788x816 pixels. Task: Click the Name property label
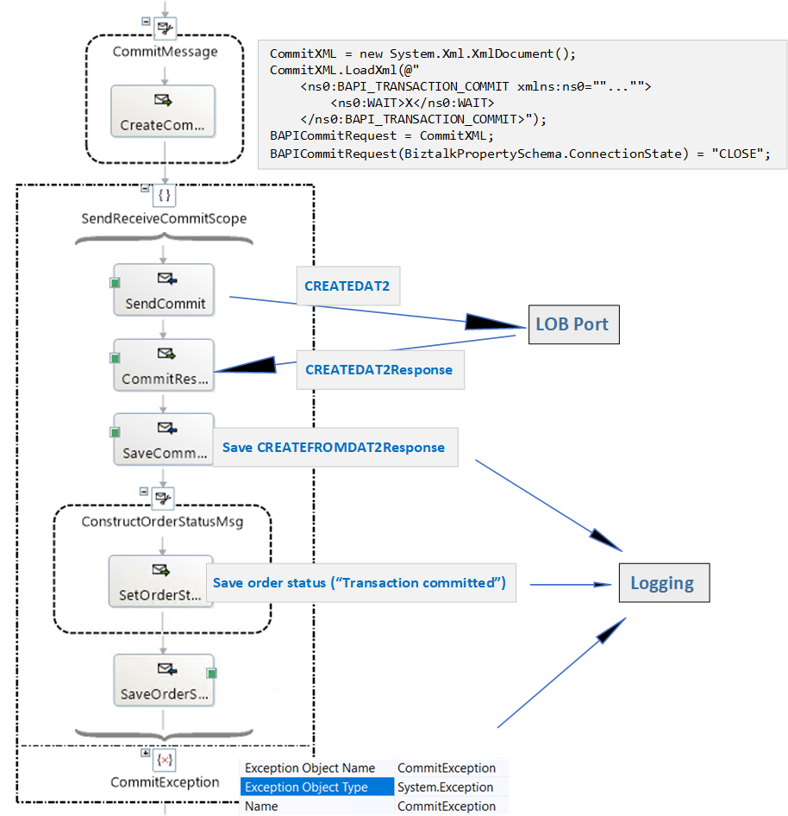pos(261,807)
